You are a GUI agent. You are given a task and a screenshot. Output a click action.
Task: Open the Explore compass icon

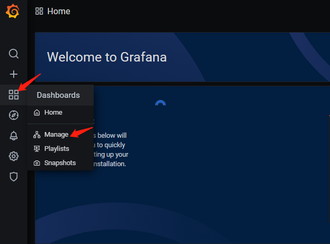pos(14,115)
